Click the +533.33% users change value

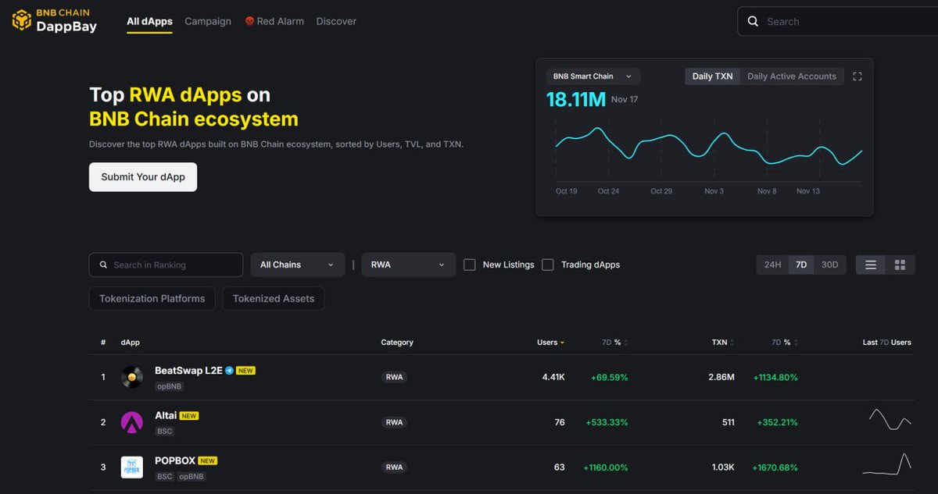(607, 422)
